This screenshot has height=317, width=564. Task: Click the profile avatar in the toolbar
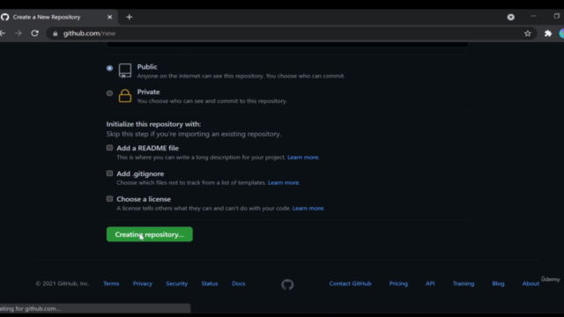[561, 33]
